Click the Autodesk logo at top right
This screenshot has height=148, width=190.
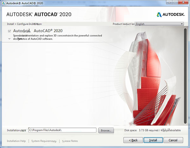pos(171,15)
